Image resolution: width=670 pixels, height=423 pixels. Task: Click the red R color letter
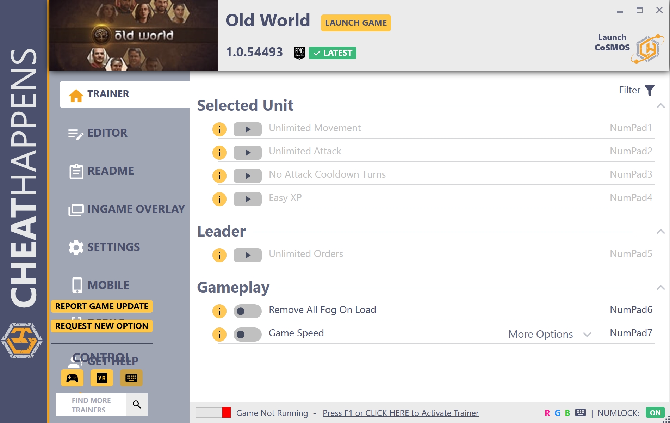tap(547, 413)
